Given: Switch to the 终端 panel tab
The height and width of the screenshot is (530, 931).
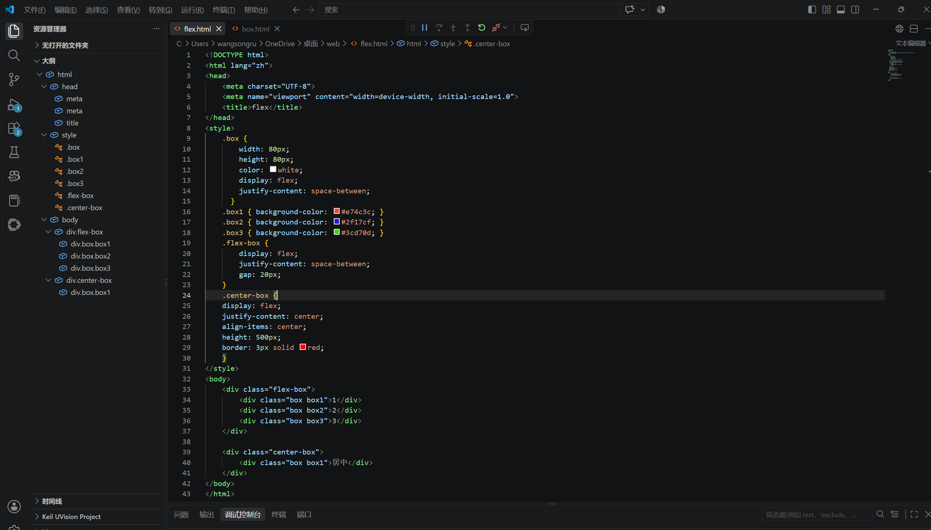Looking at the screenshot, I should (279, 515).
